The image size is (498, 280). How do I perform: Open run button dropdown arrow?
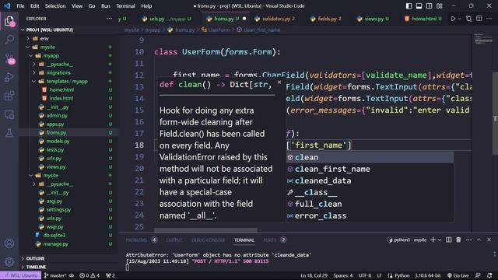point(460,19)
